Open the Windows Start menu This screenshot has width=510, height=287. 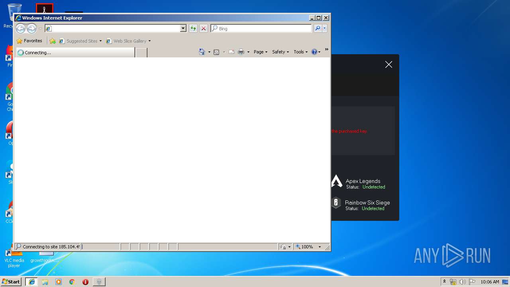(x=11, y=281)
